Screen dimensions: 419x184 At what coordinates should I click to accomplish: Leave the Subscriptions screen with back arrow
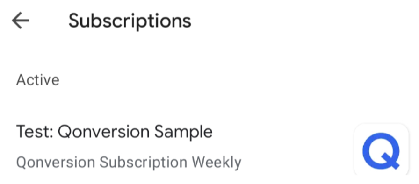(21, 21)
